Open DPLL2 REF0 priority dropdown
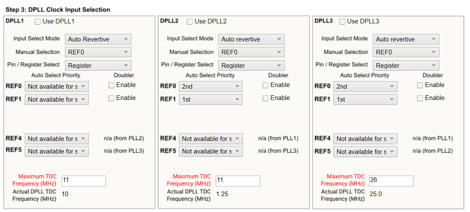This screenshot has height=212, width=470. click(x=211, y=87)
